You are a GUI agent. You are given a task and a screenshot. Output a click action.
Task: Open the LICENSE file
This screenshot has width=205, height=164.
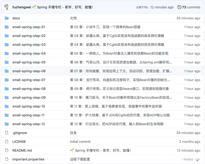[x=19, y=142]
